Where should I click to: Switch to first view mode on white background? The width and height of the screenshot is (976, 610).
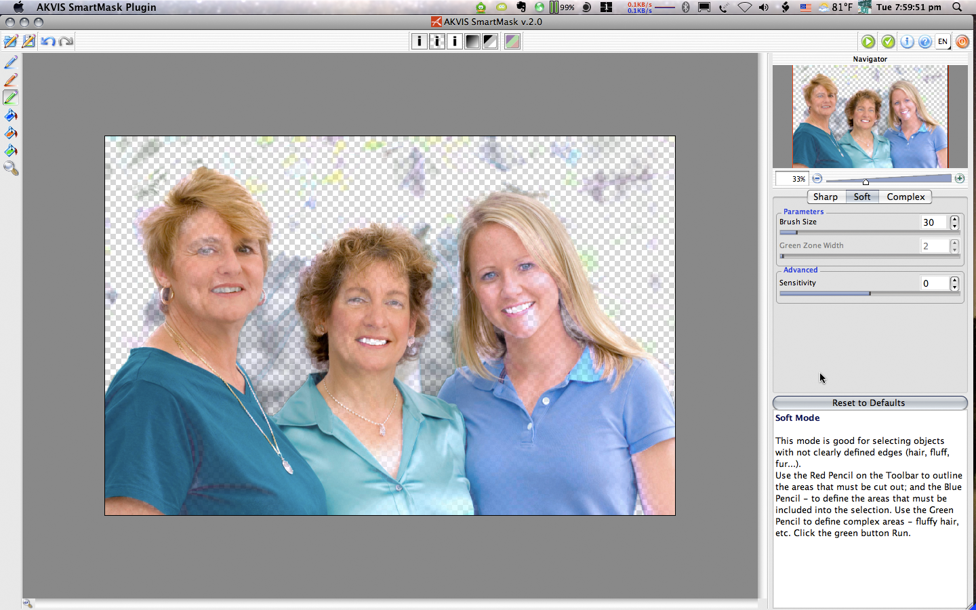(420, 41)
